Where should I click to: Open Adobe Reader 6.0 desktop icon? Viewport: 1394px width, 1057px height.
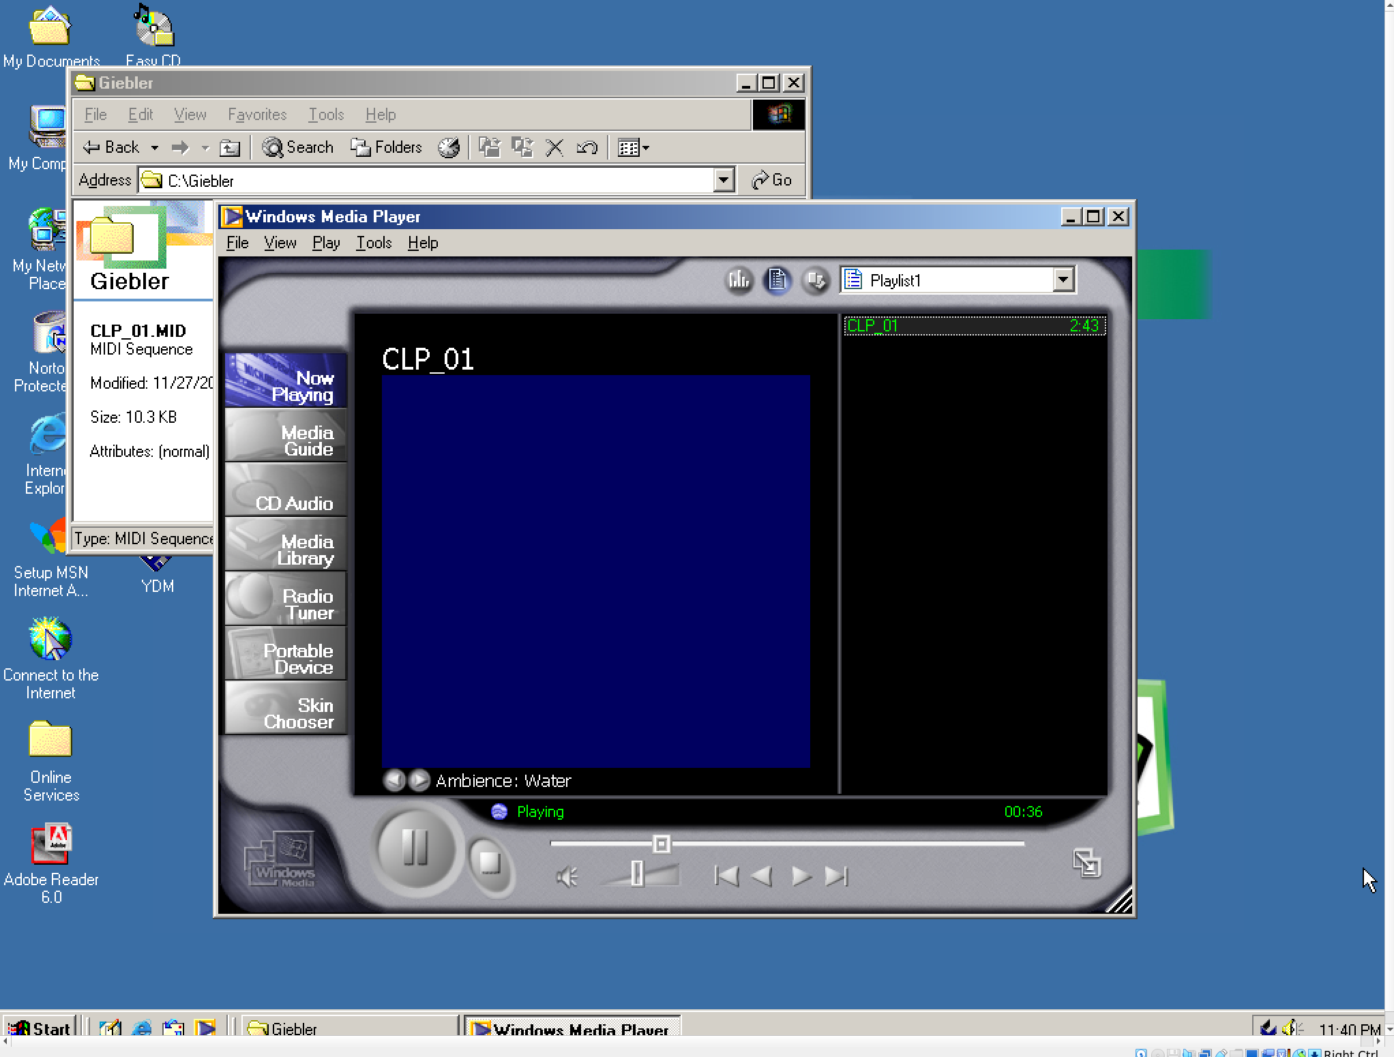(51, 863)
